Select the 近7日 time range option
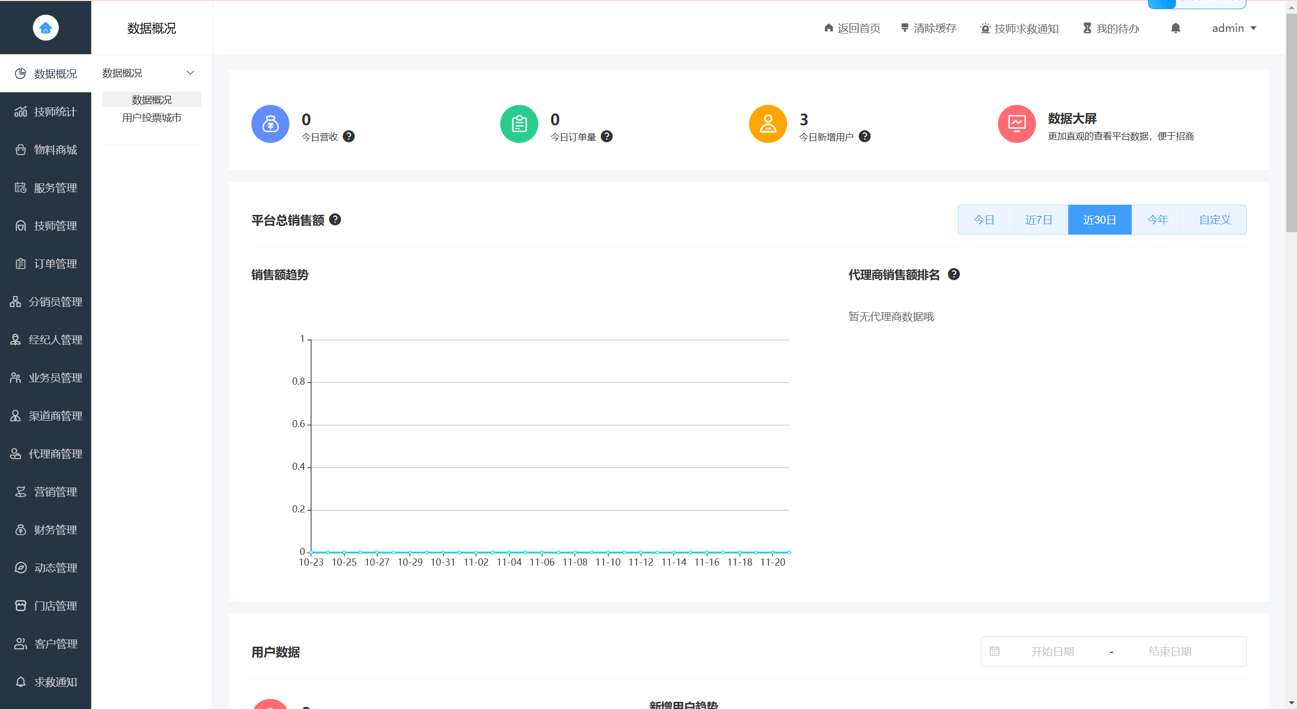This screenshot has width=1297, height=709. point(1039,220)
